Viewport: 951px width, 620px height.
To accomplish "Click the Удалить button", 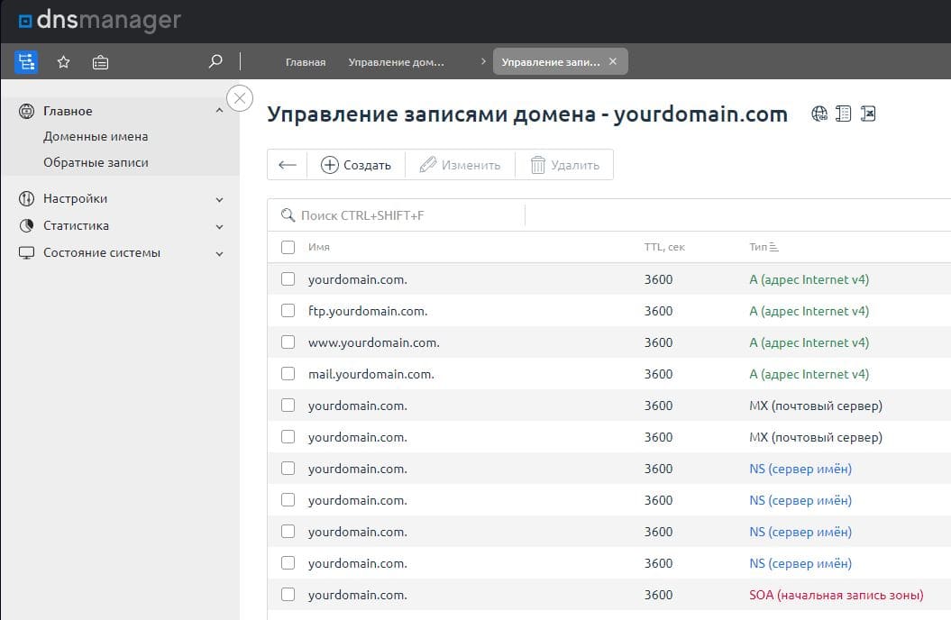I will [x=564, y=164].
